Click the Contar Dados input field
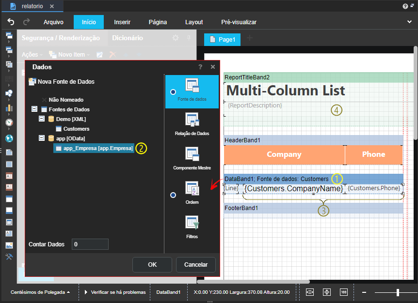This screenshot has height=303, width=418. point(90,244)
